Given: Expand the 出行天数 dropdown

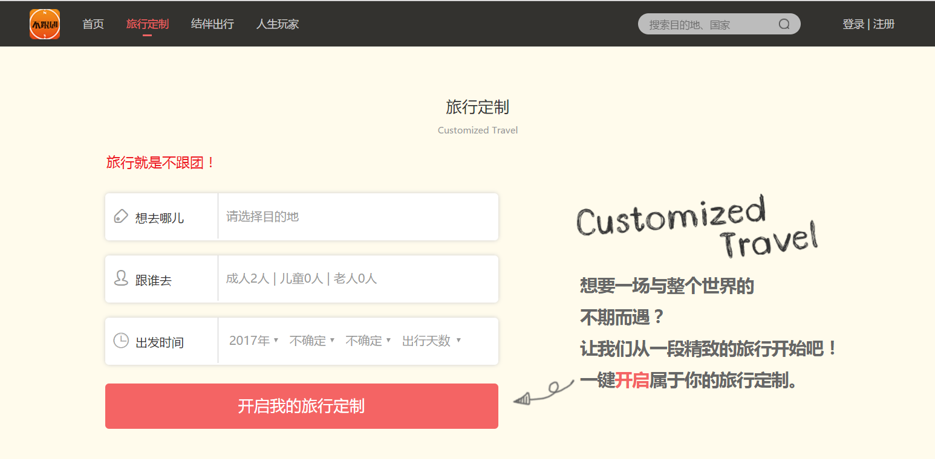Looking at the screenshot, I should (x=431, y=341).
